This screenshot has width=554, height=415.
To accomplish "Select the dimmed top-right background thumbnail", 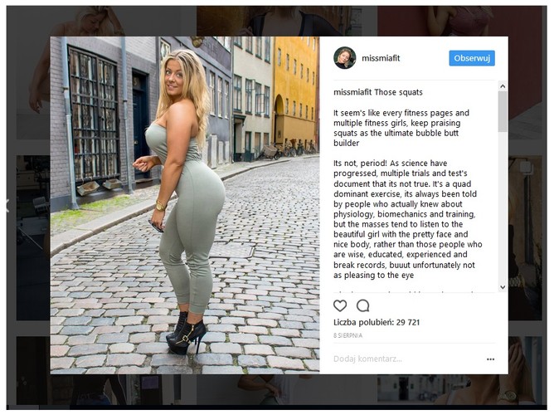I will pos(459,22).
